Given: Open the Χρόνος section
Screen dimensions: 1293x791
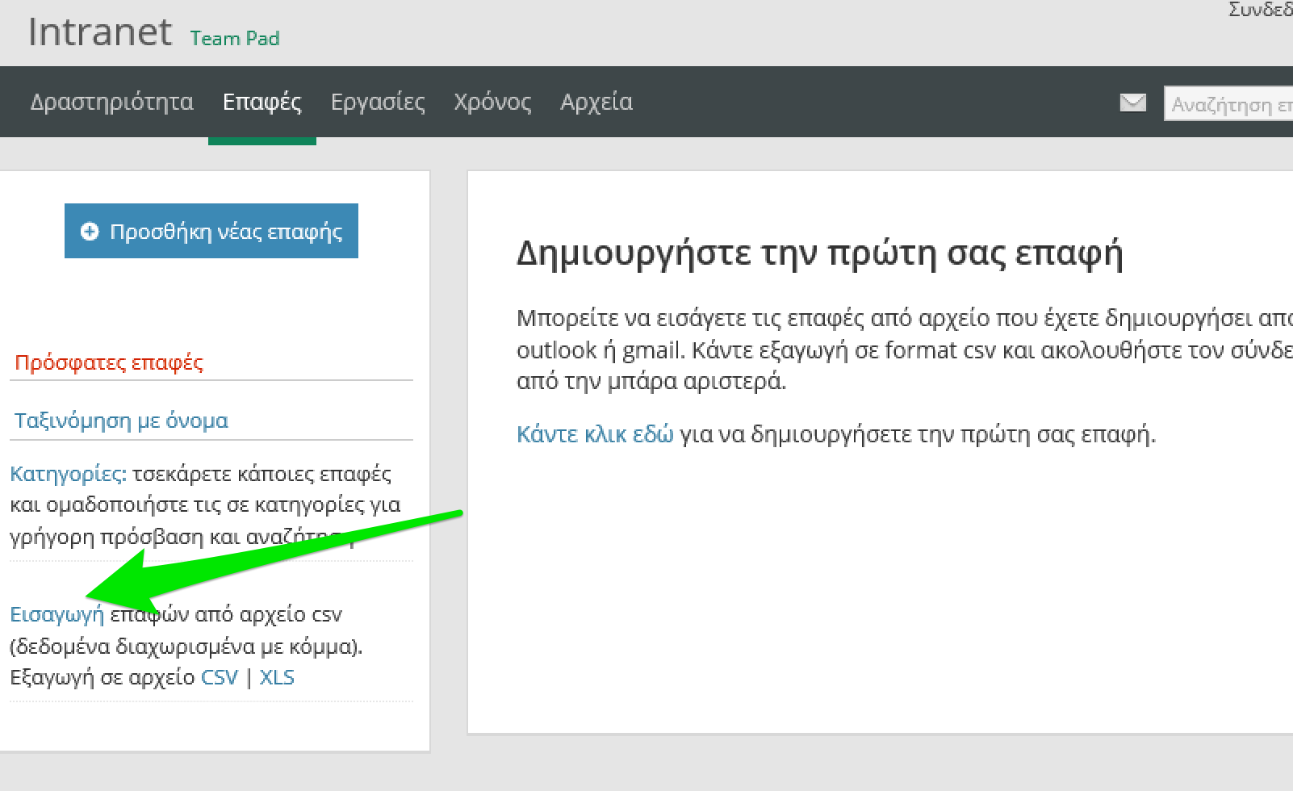Looking at the screenshot, I should click(x=492, y=102).
